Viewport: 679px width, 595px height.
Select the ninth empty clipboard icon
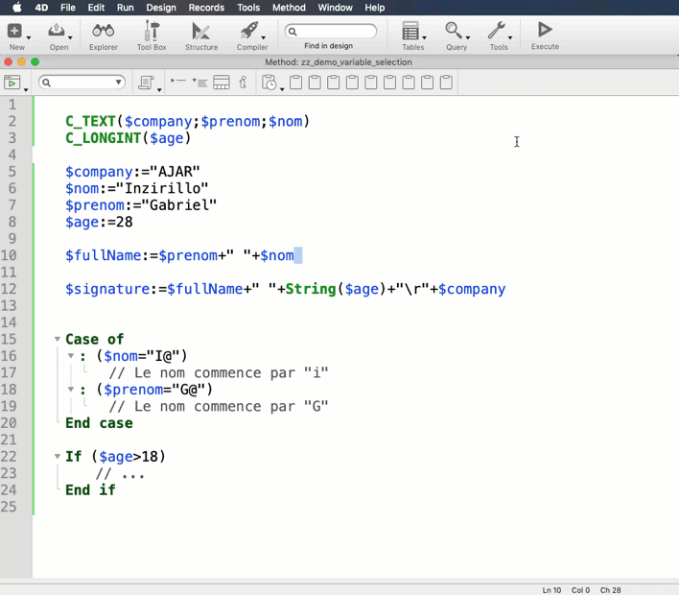(x=446, y=83)
